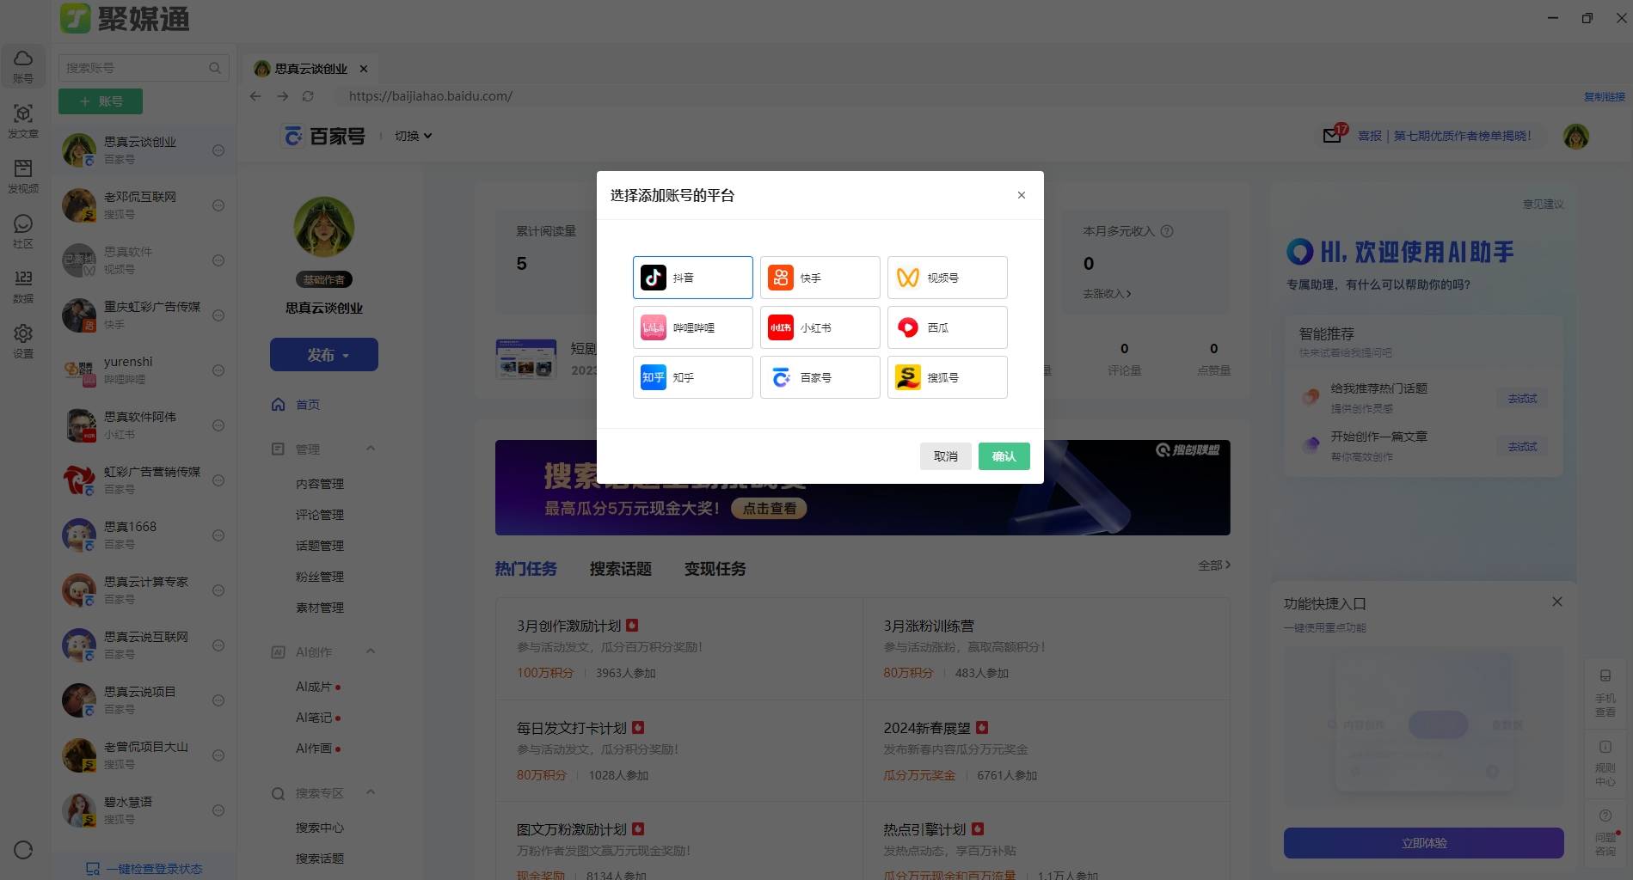Pick the 小红书 platform option
1633x880 pixels.
pyautogui.click(x=820, y=327)
